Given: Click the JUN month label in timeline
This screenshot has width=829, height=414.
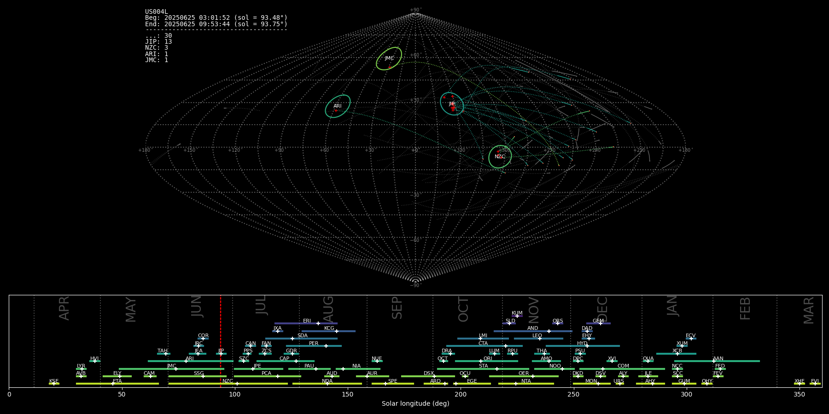Looking at the screenshot, I should [x=197, y=306].
